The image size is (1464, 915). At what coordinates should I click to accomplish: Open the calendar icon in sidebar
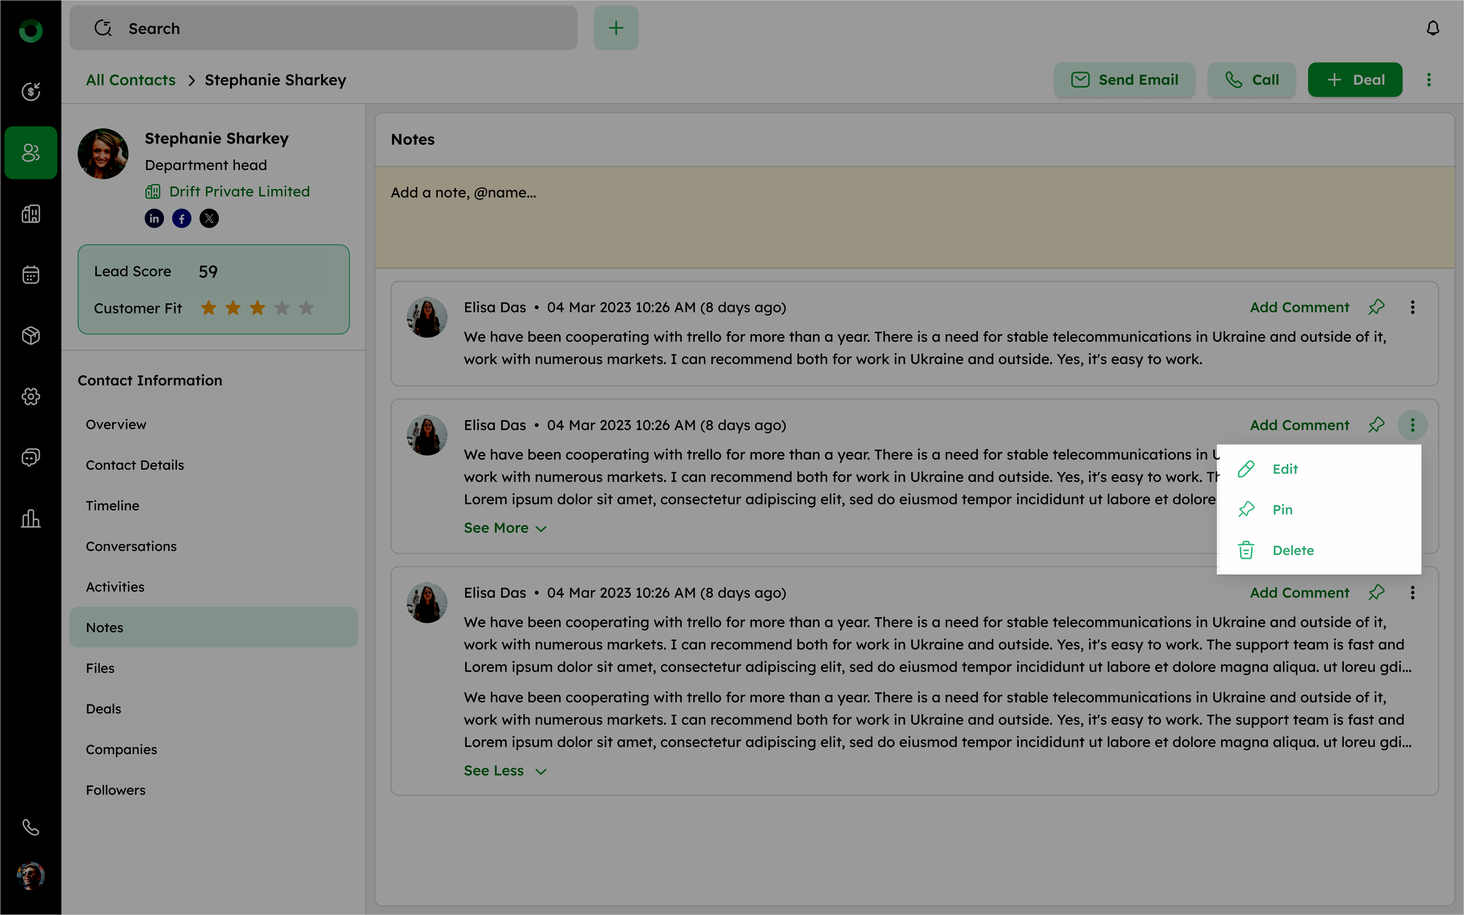click(x=31, y=275)
